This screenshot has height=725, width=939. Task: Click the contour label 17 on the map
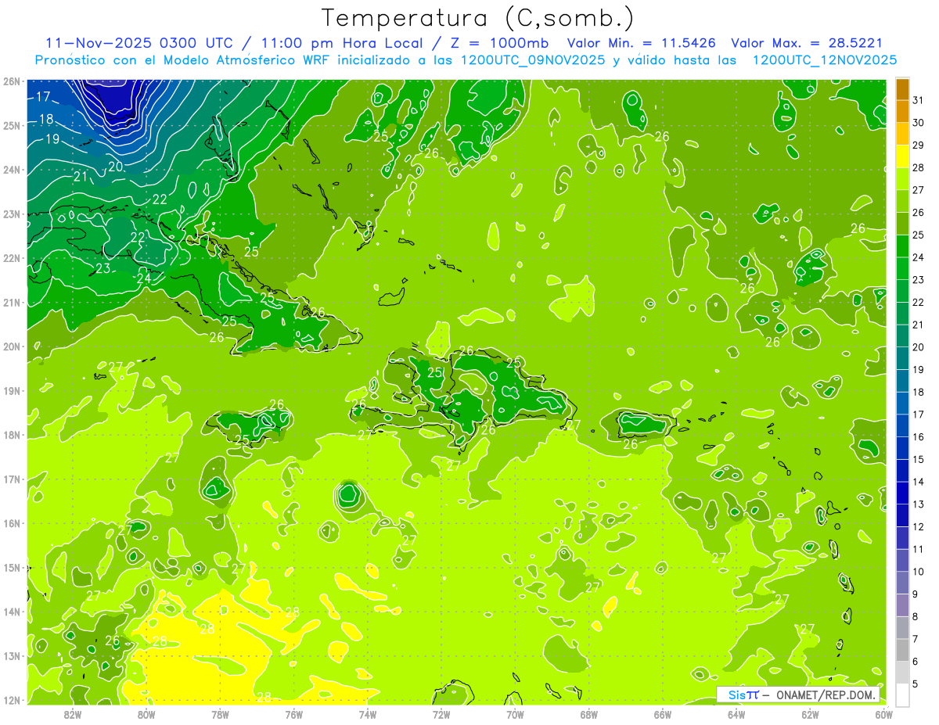coord(42,97)
